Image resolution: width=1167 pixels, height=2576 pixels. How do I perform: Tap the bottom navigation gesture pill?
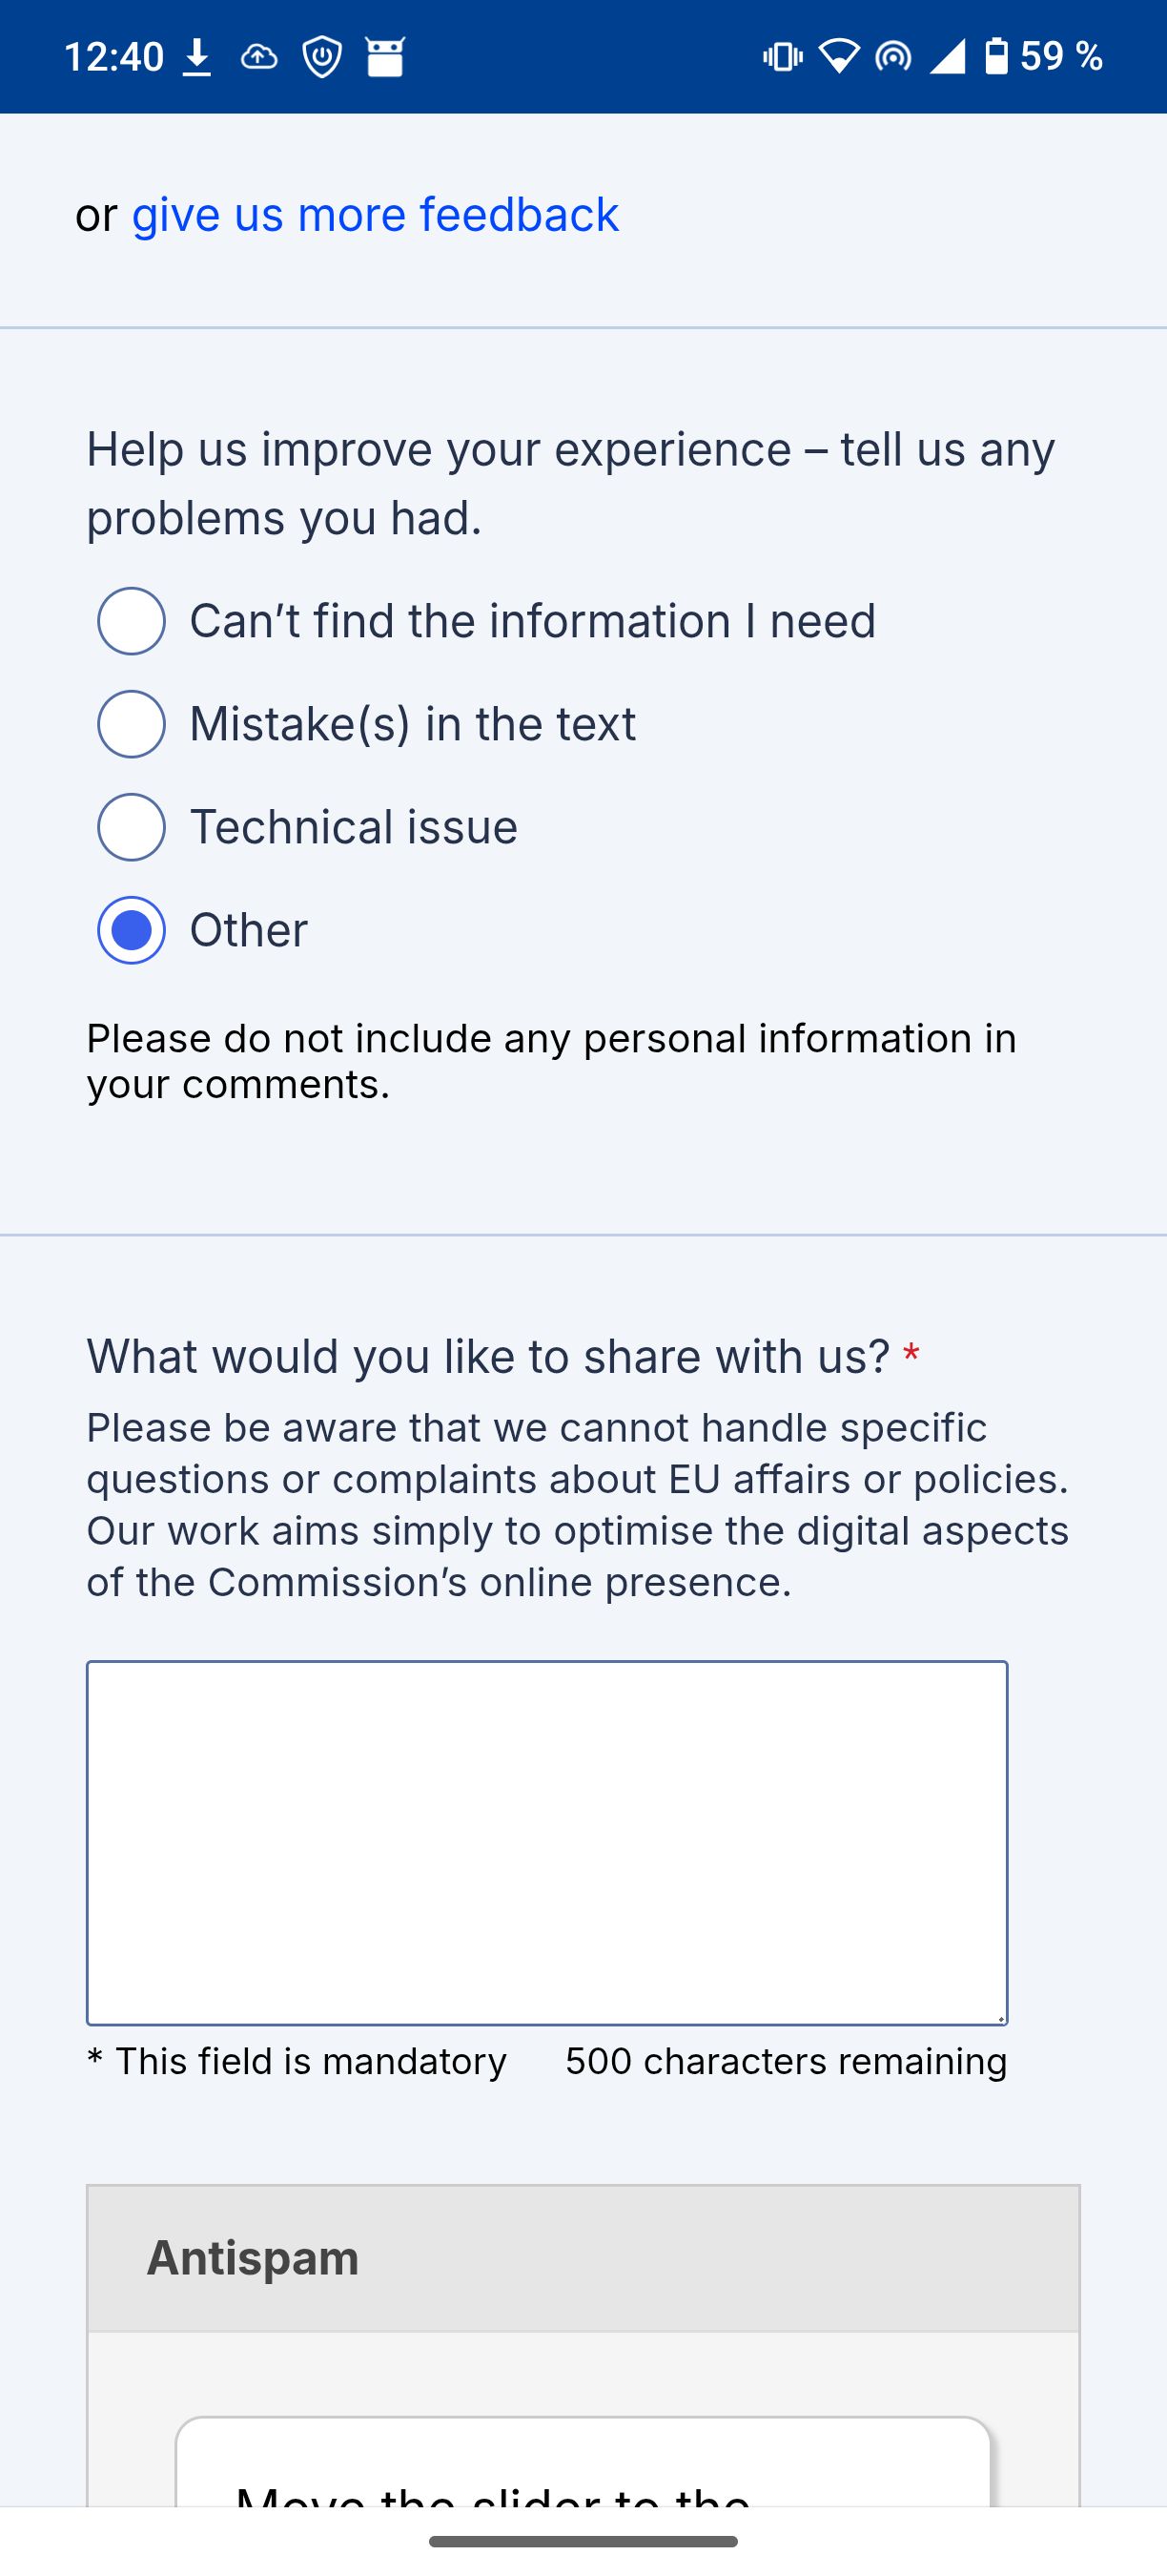tap(583, 2541)
